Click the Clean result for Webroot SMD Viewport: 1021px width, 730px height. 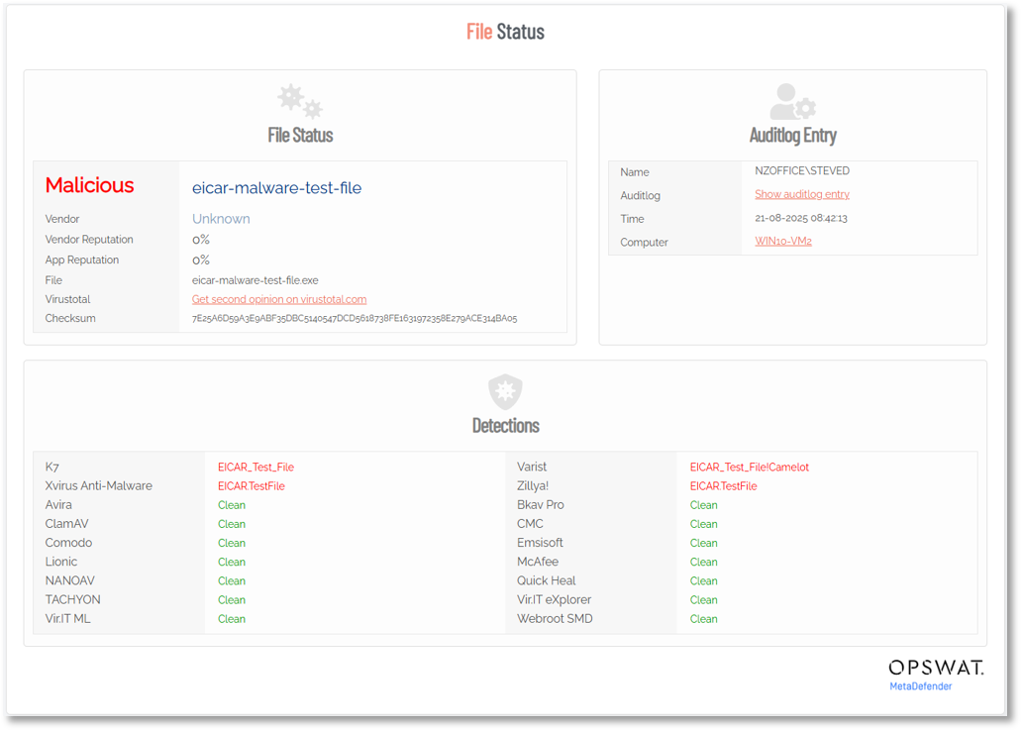coord(704,619)
